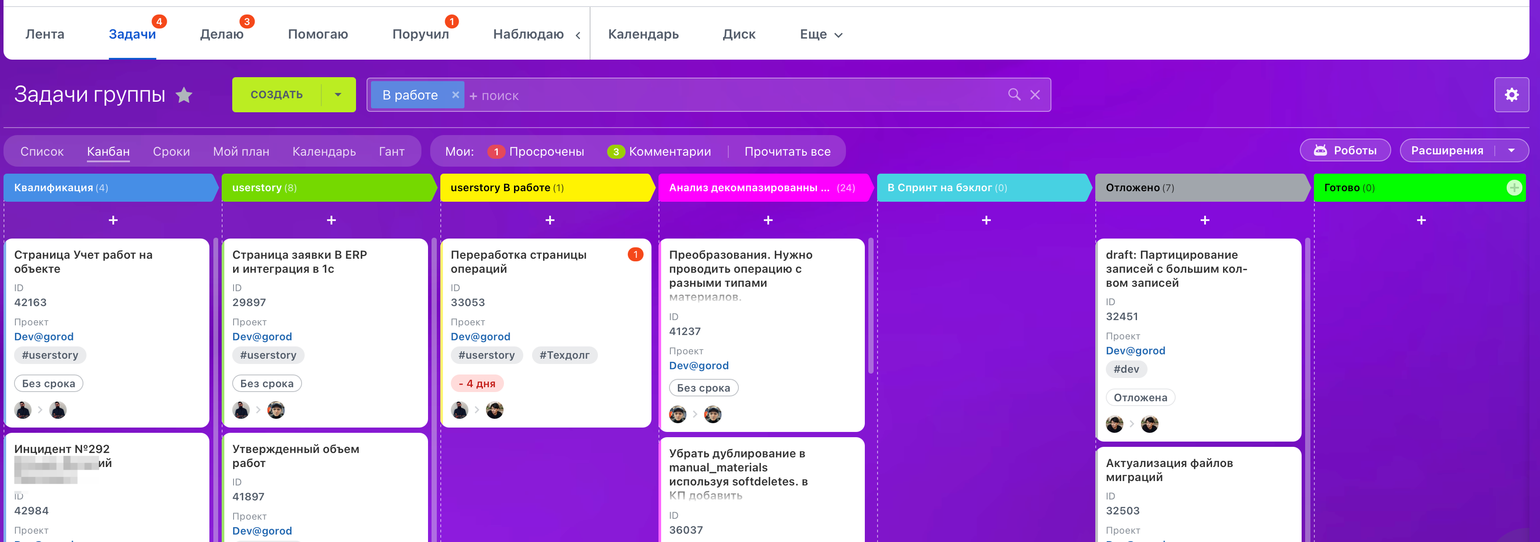This screenshot has height=542, width=1540.
Task: Open the Диск menu item
Action: [739, 35]
